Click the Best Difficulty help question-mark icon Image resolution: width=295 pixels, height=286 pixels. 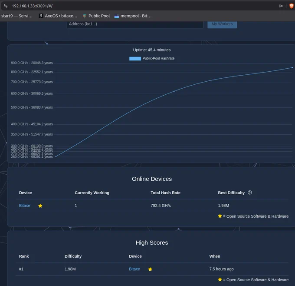(249, 193)
